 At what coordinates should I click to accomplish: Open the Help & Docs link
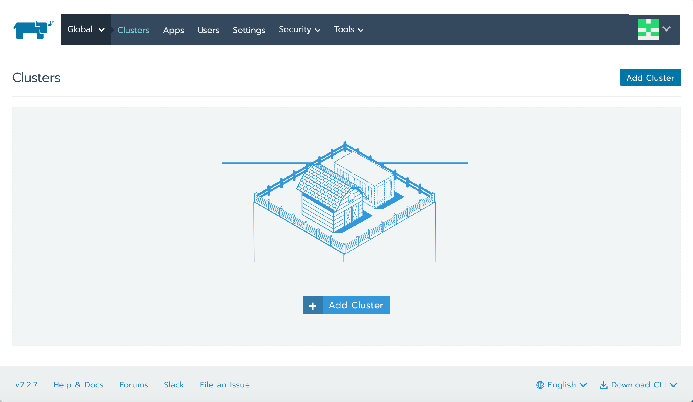click(78, 385)
